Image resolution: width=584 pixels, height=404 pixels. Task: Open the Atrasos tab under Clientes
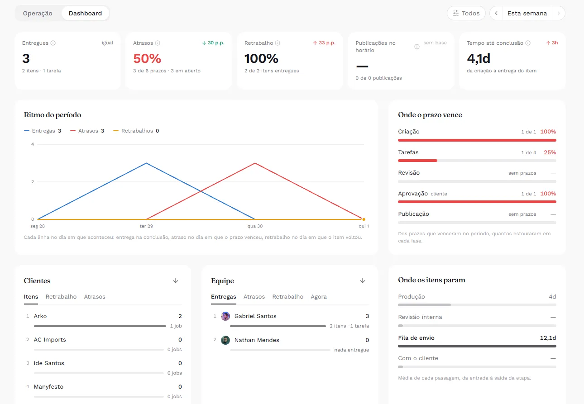click(x=95, y=297)
